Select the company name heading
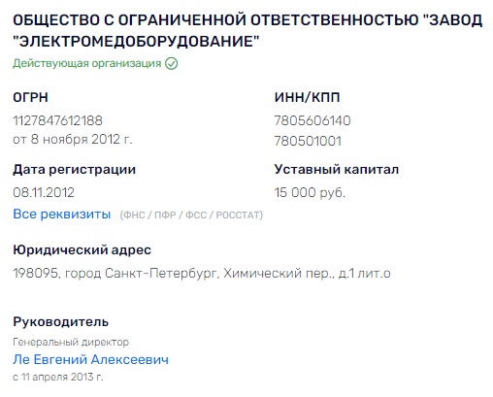 247,30
